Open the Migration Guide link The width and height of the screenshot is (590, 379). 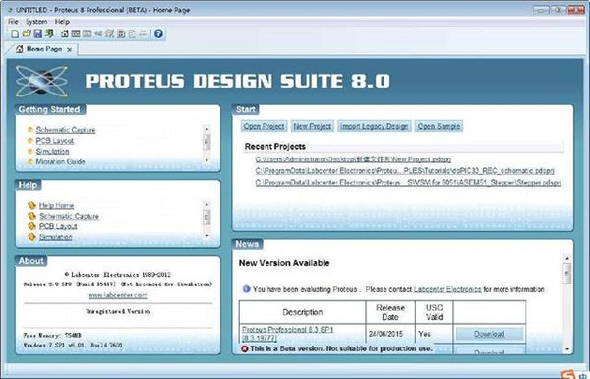click(60, 161)
